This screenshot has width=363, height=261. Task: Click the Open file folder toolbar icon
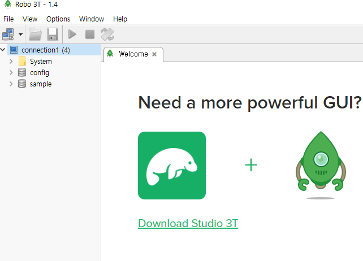tap(35, 34)
